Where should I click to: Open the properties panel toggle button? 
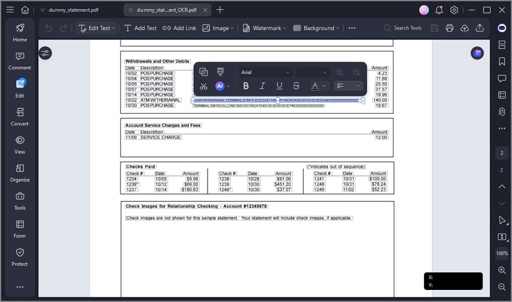[x=46, y=53]
